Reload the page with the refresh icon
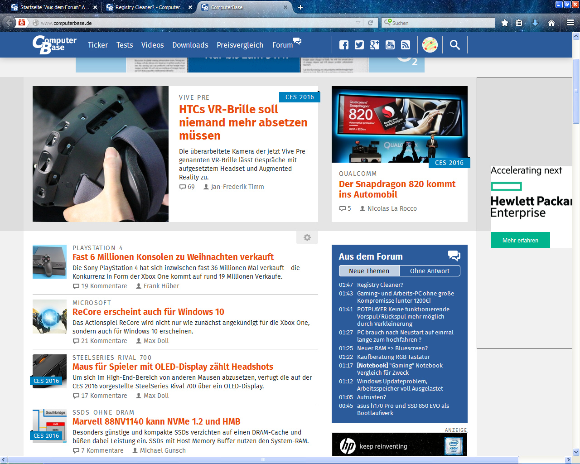 click(370, 23)
